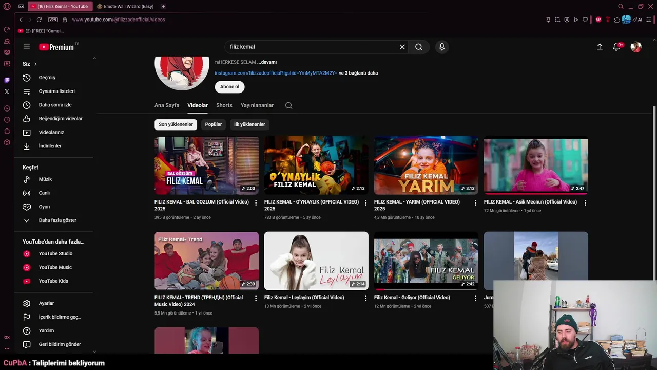Open the toolbar pinboard pin icon

(548, 20)
